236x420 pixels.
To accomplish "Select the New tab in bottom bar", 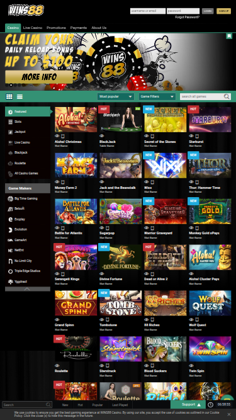I will (x=65, y=405).
